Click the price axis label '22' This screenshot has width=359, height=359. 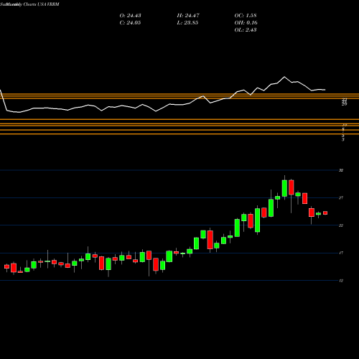[x=341, y=225]
